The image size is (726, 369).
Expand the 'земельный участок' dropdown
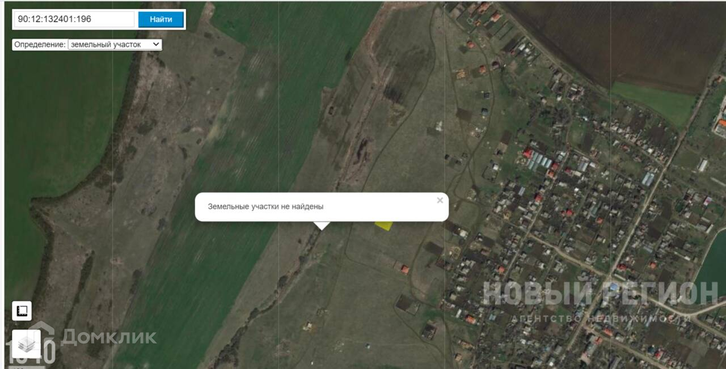(x=115, y=44)
